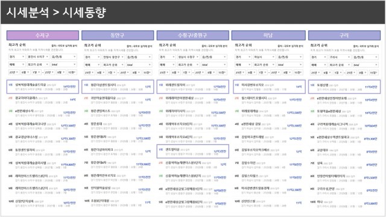Click the 3위 e편한세상수지 listing
This screenshot has width=386, height=217.
43,113
